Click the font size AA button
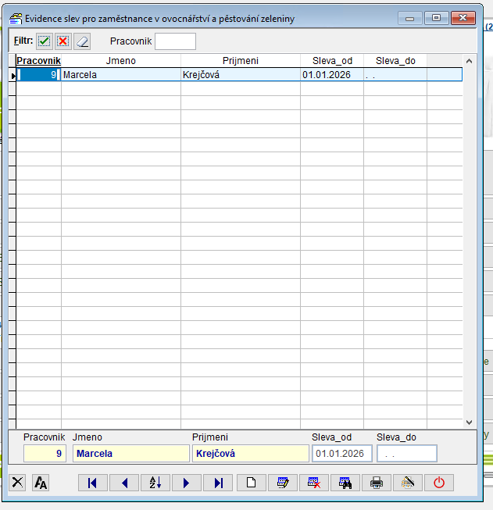The image size is (493, 510). pyautogui.click(x=41, y=483)
